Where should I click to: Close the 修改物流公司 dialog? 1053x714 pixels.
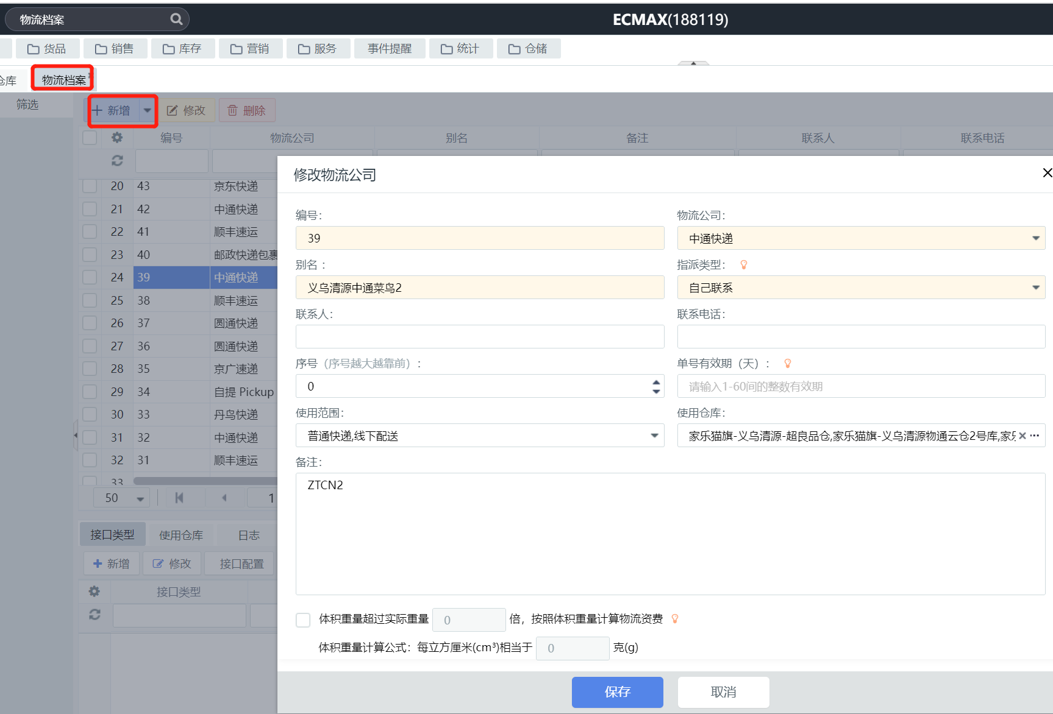pos(1047,173)
